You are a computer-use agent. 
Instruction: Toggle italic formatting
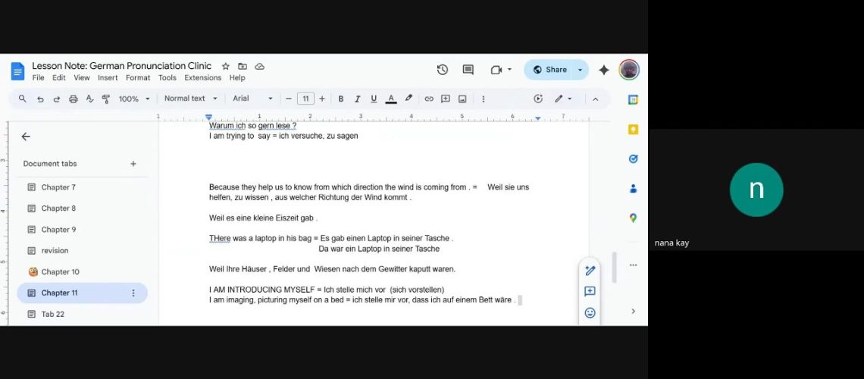pos(357,99)
